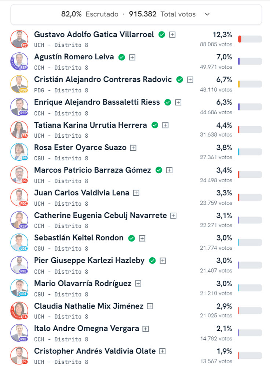The width and height of the screenshot is (270, 366).
Task: Click Gustavo Gatica Villarroel's candidate photo
Action: click(x=19, y=39)
